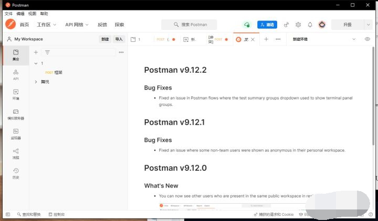Toggle the sidebar using bottom-left status bar icon
Image resolution: width=378 pixels, height=221 pixels.
(x=8, y=214)
